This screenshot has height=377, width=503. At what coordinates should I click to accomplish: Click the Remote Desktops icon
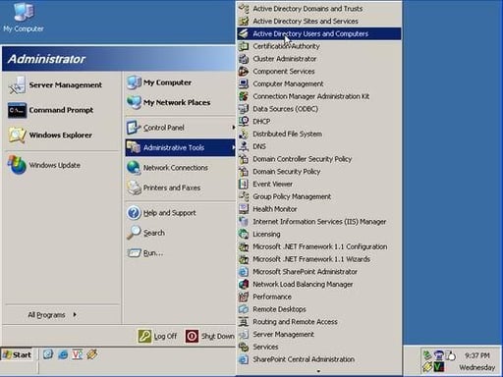[244, 309]
